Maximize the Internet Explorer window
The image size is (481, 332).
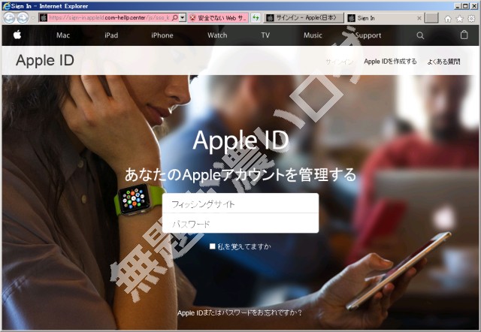coord(465,6)
